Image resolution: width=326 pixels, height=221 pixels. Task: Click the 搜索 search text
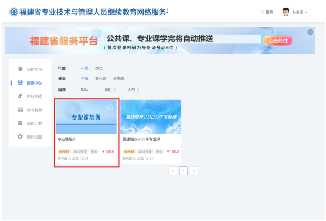(269, 12)
